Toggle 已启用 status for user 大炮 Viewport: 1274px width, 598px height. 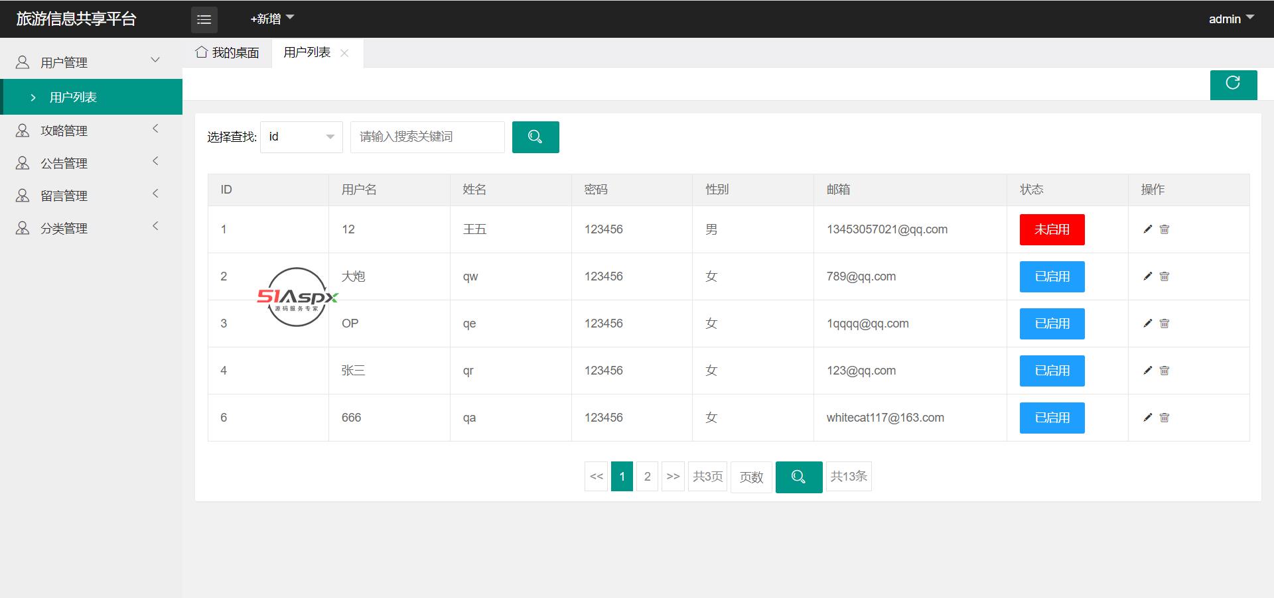[1052, 276]
